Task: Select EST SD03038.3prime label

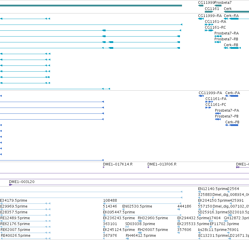Action: 140,224
